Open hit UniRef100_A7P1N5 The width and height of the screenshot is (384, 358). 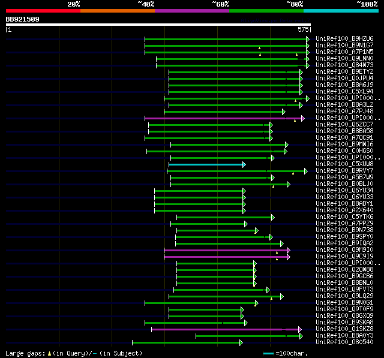(344, 52)
